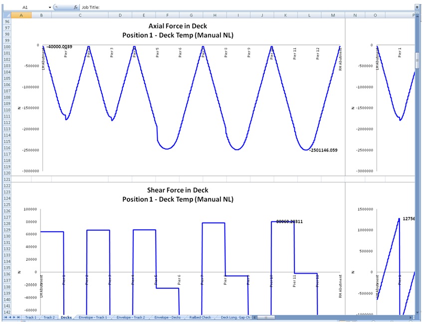This screenshot has width=422, height=324.
Task: Click the next sheet navigation arrow
Action: (x=15, y=317)
